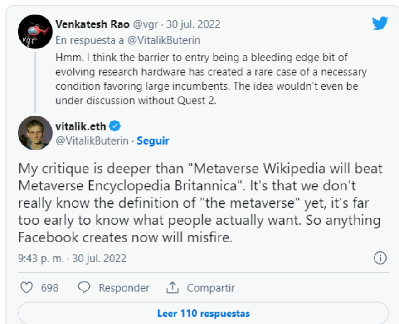The image size is (399, 324).
Task: Click the blue verified badge
Action: click(115, 126)
